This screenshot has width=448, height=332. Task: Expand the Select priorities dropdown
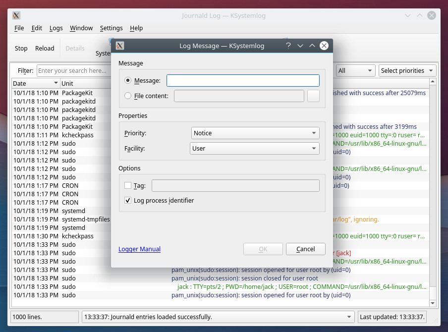coord(407,70)
